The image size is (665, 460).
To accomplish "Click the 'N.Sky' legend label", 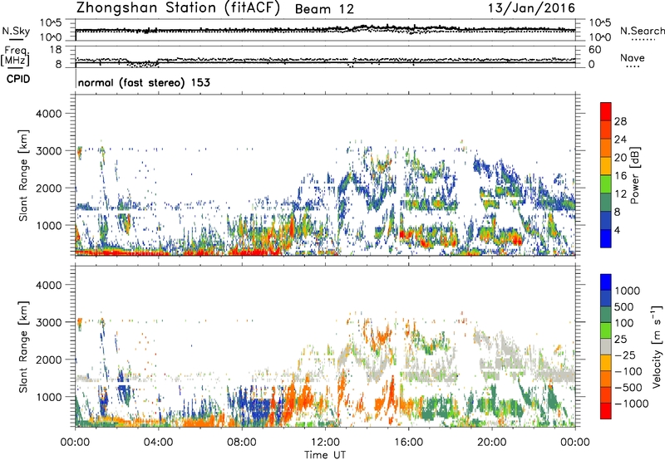I will (x=16, y=31).
